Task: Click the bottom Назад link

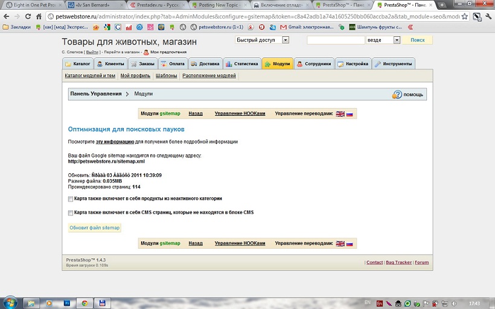Action: tap(196, 243)
